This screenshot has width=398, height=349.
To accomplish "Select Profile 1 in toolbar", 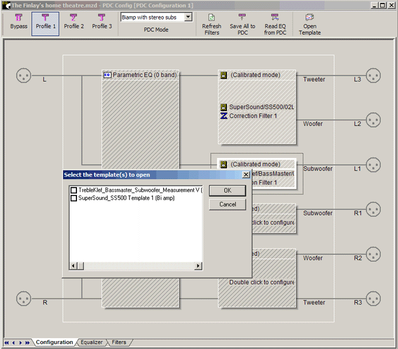I will tap(46, 24).
